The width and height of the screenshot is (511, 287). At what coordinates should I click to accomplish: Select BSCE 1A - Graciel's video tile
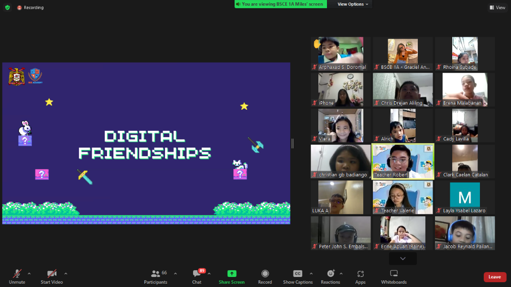(403, 53)
